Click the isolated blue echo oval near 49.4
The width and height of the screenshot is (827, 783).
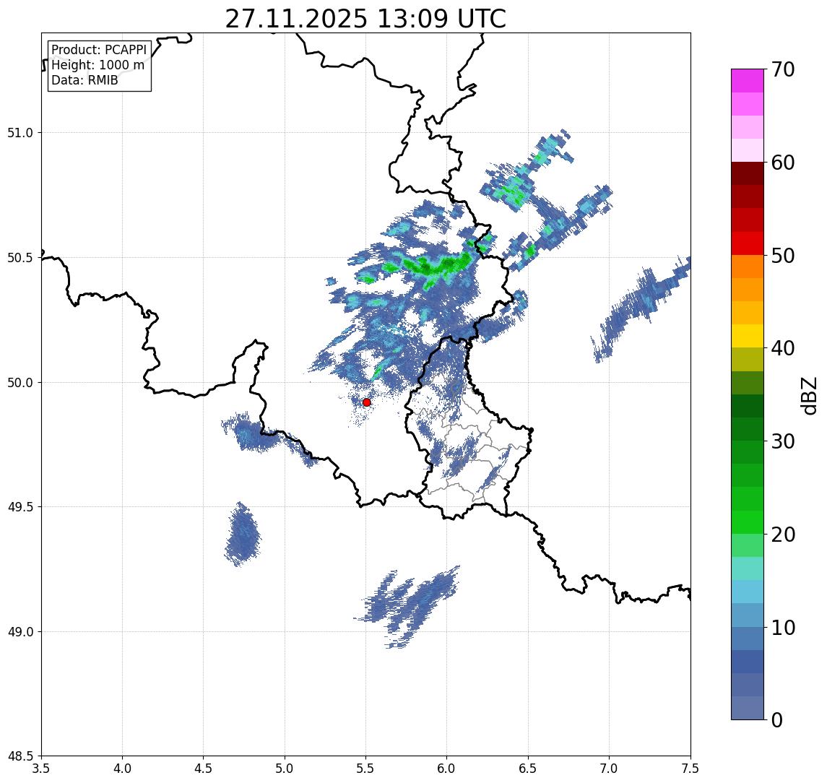(x=243, y=535)
